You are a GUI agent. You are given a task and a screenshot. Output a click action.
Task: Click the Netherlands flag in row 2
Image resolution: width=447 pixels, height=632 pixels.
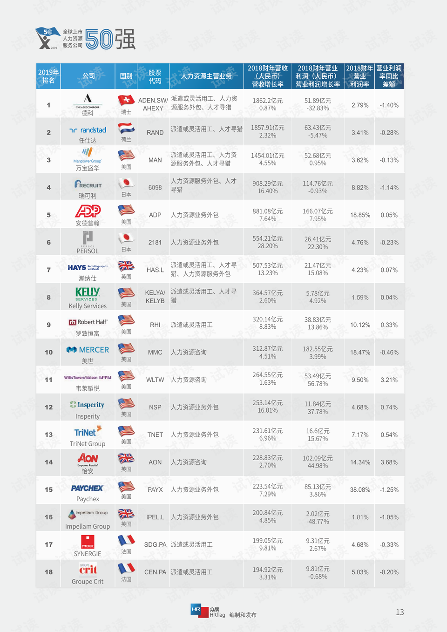126,128
